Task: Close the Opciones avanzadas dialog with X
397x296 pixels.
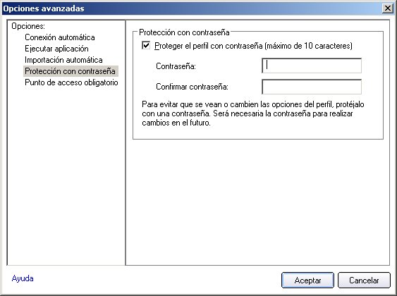Action: coord(388,8)
